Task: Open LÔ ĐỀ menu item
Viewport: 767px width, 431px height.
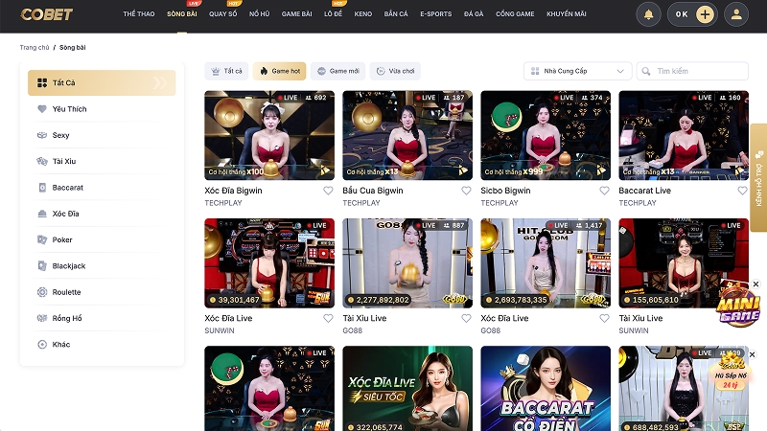Action: [x=333, y=14]
